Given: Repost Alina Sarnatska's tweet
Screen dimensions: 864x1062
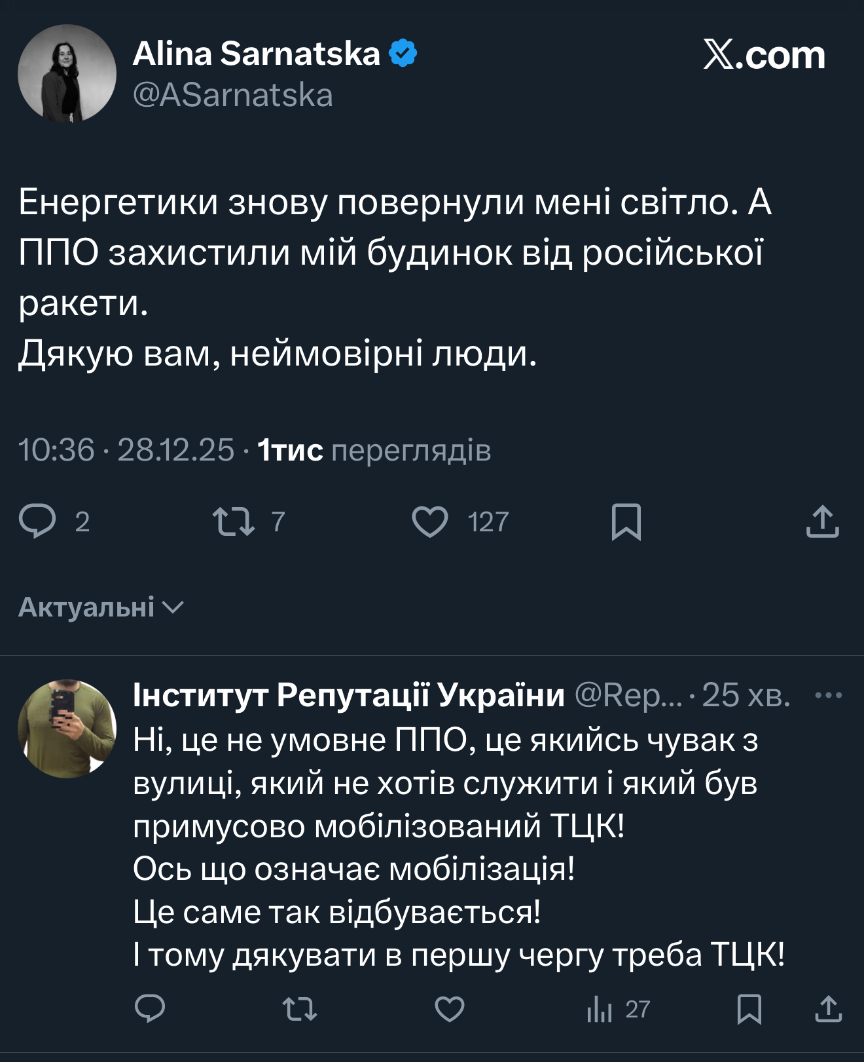Looking at the screenshot, I should (234, 522).
